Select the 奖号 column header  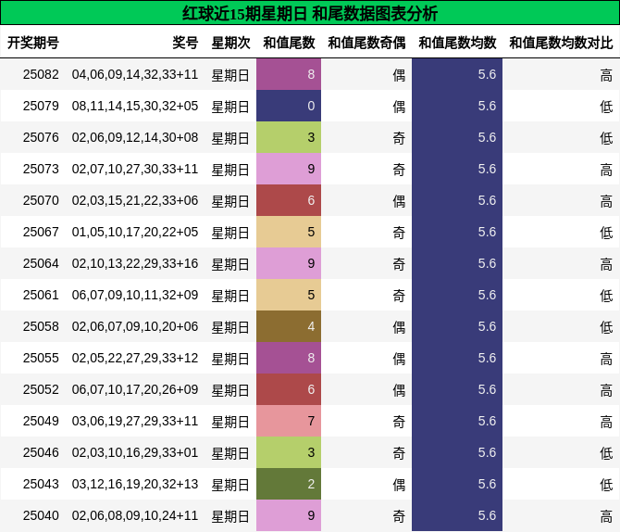(185, 43)
